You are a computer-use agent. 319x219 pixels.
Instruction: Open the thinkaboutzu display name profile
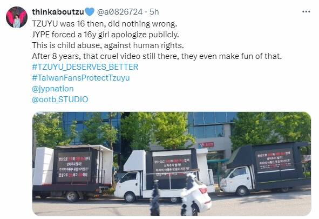[58, 12]
